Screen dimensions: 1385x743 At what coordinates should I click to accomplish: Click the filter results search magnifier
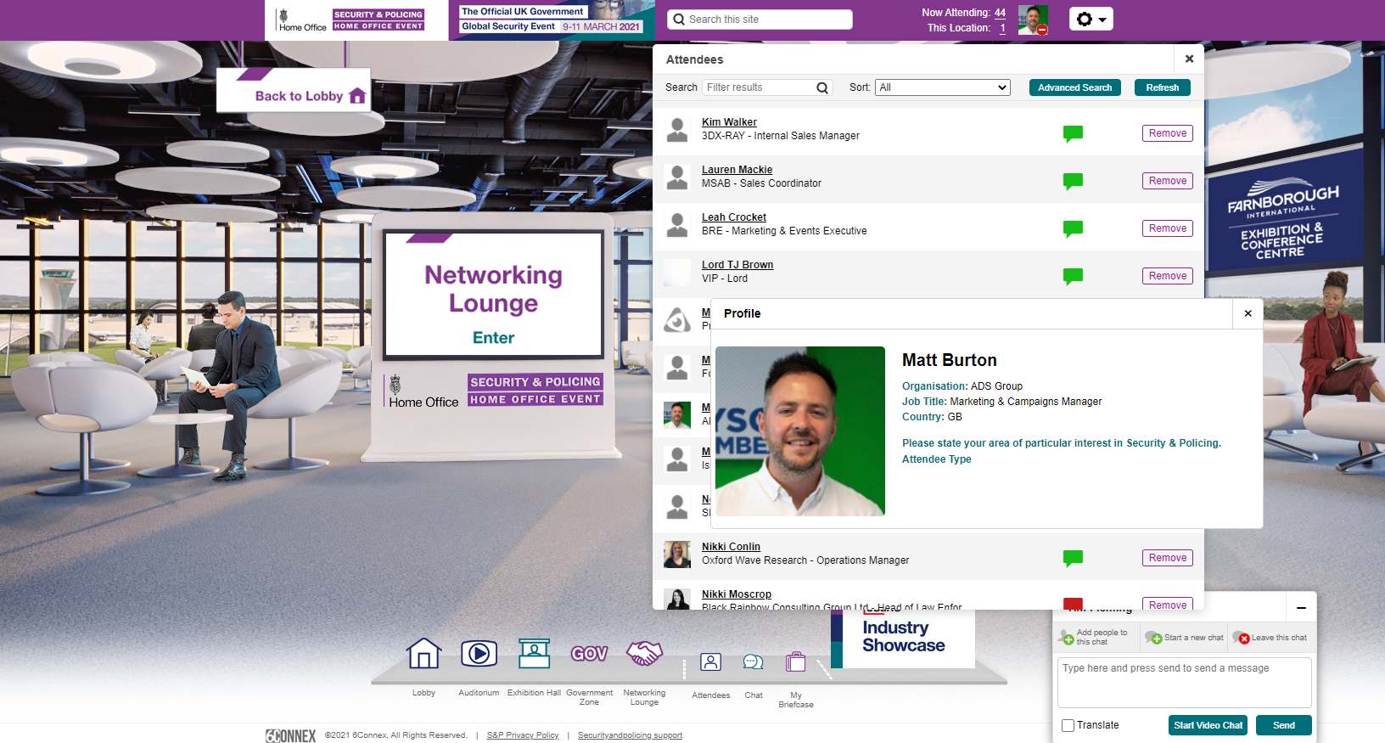821,87
